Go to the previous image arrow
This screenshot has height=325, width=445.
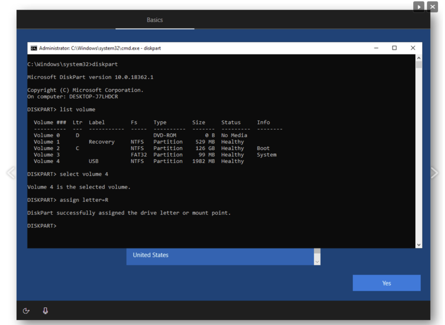[x=10, y=173]
